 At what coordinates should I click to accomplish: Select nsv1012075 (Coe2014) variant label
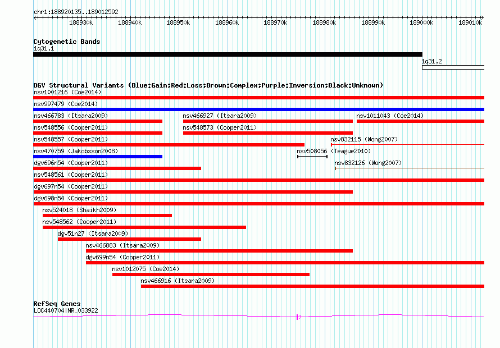click(146, 269)
